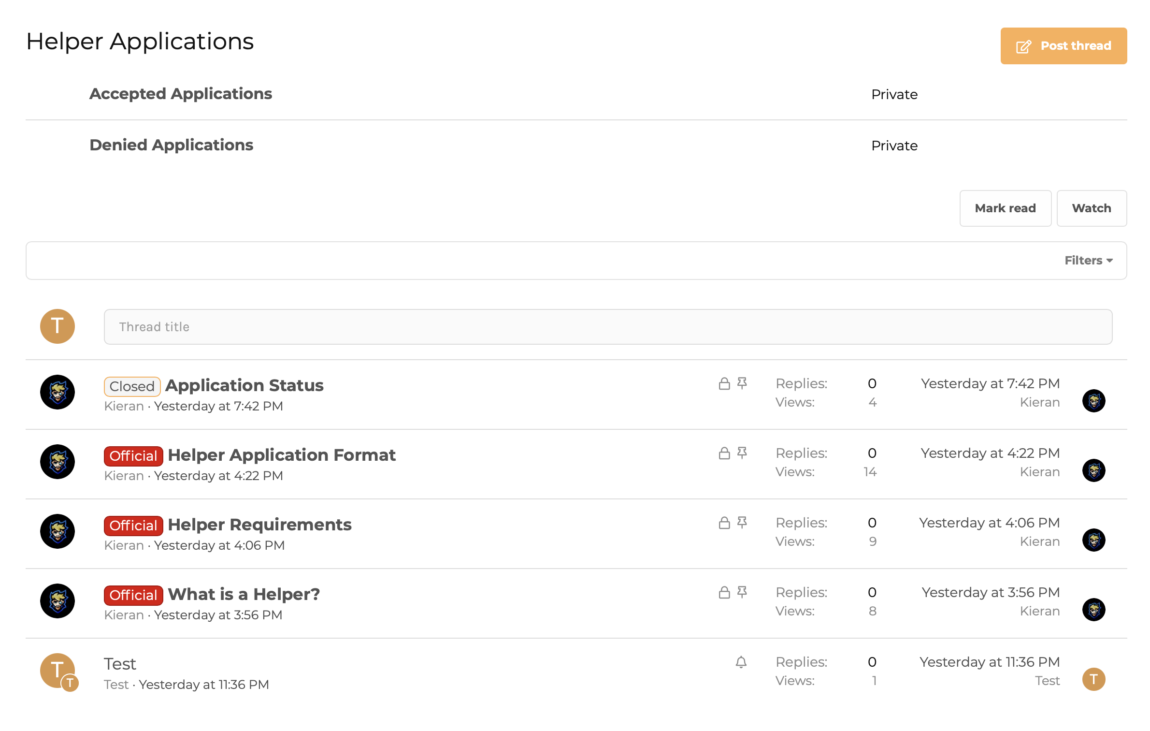1150x731 pixels.
Task: Click Official prefix on Helper Application Format
Action: click(x=133, y=456)
